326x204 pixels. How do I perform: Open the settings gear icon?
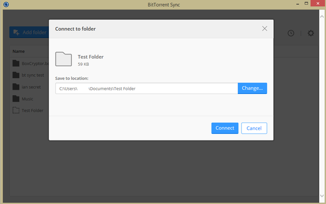point(311,33)
